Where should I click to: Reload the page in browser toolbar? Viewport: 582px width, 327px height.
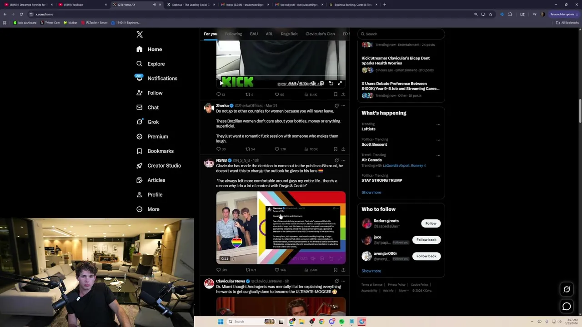pos(21,14)
